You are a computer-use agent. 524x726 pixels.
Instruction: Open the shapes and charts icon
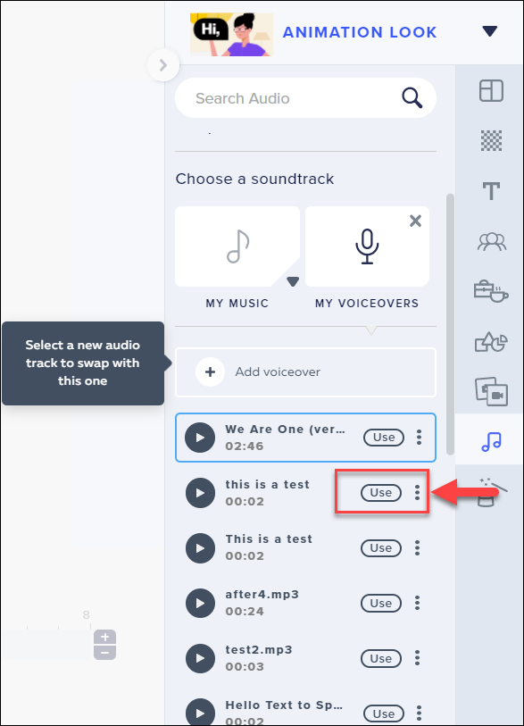(x=491, y=342)
